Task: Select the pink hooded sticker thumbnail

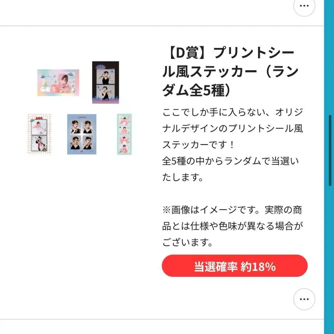Action: [x=58, y=83]
